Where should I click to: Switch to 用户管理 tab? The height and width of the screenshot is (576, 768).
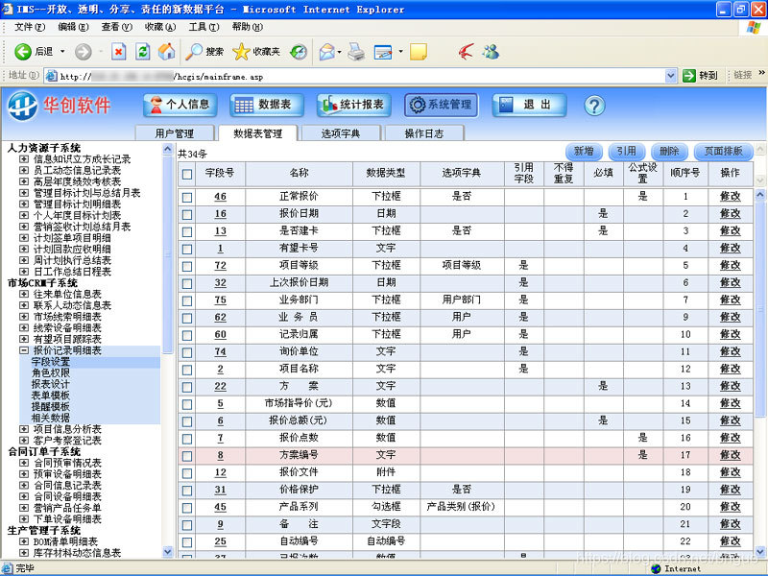click(x=175, y=133)
